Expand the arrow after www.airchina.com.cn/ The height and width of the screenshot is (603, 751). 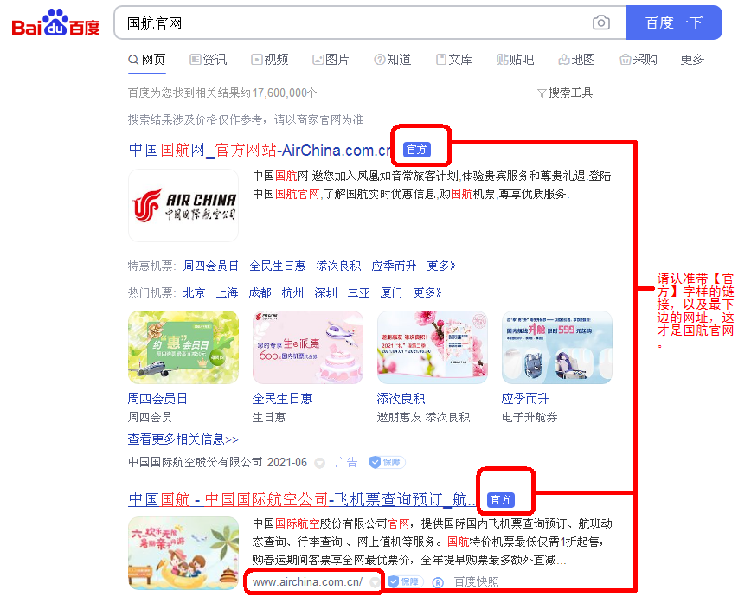[375, 582]
